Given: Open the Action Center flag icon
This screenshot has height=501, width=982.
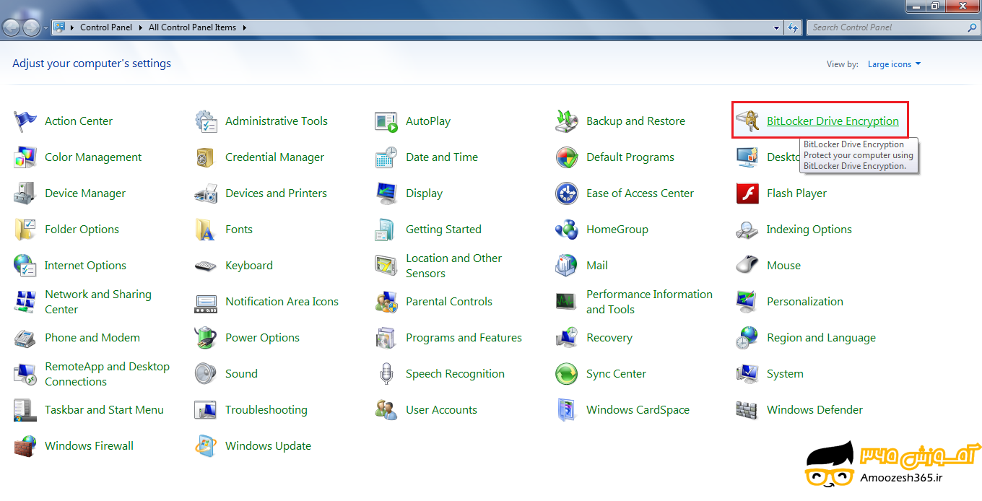Looking at the screenshot, I should 25,121.
